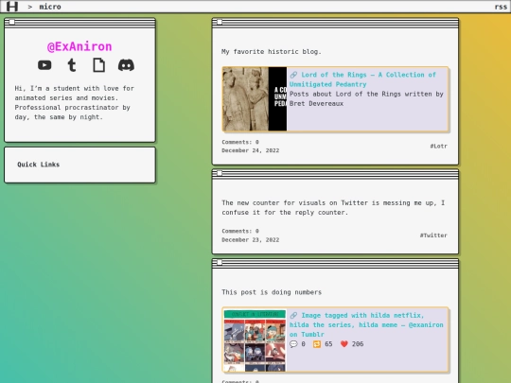Image resolution: width=511 pixels, height=383 pixels.
Task: Click the Posts about Lord of the Rings description
Action: point(366,98)
